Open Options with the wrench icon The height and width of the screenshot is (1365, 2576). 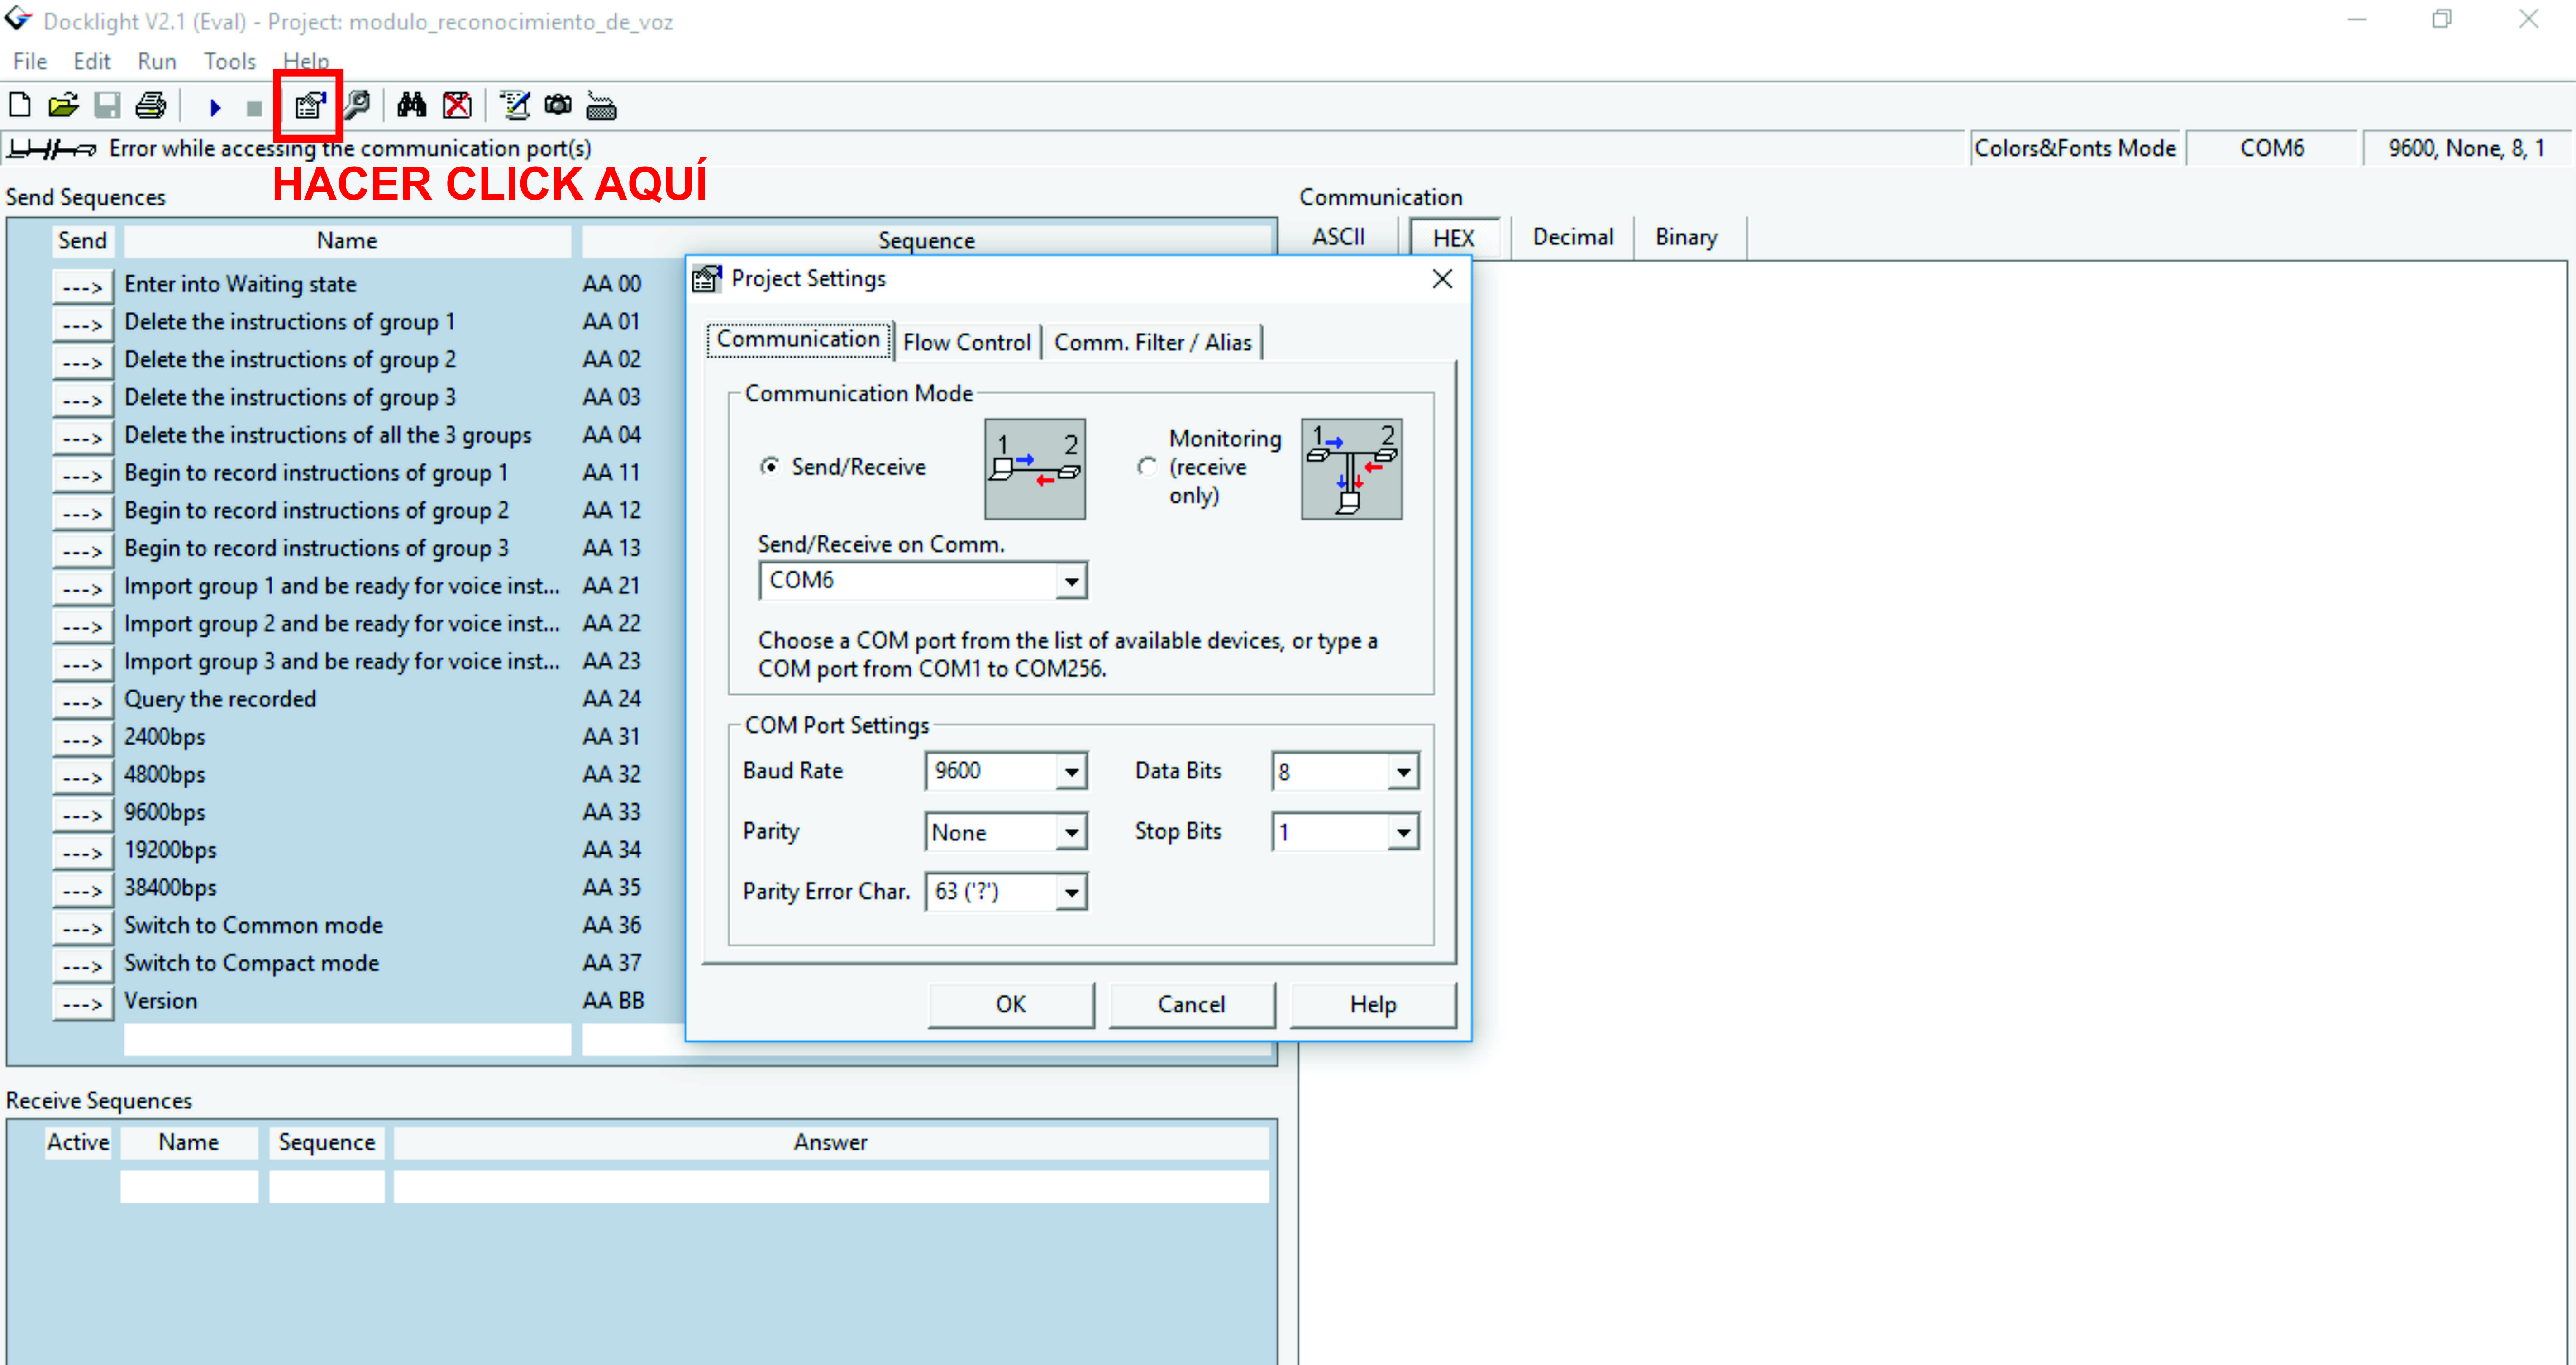(357, 105)
